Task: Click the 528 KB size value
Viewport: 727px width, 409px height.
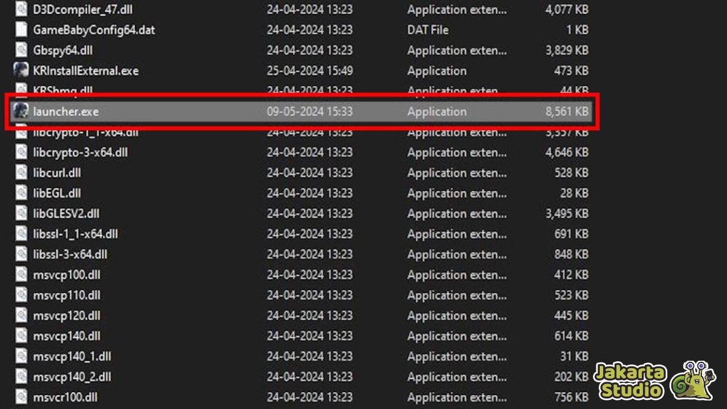Action: [571, 173]
